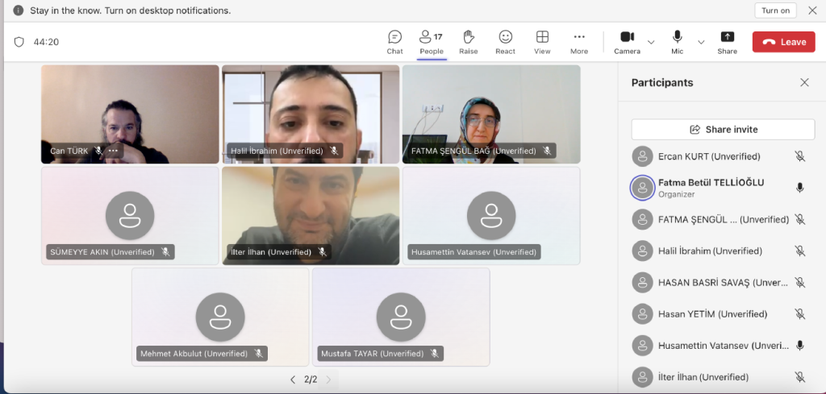Start sharing your screen with Share
Image resolution: width=826 pixels, height=394 pixels.
tap(727, 42)
